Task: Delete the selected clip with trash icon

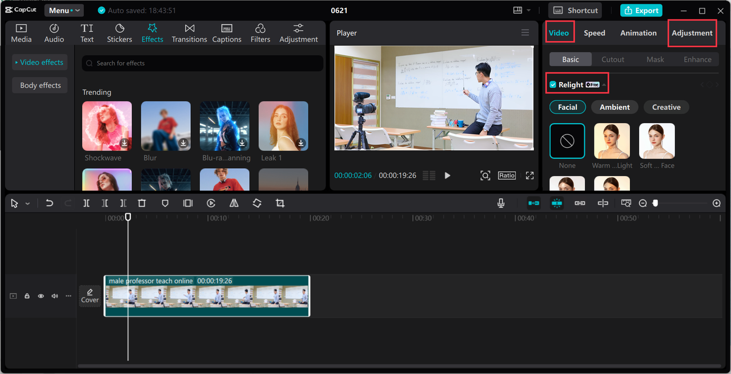Action: pyautogui.click(x=142, y=204)
